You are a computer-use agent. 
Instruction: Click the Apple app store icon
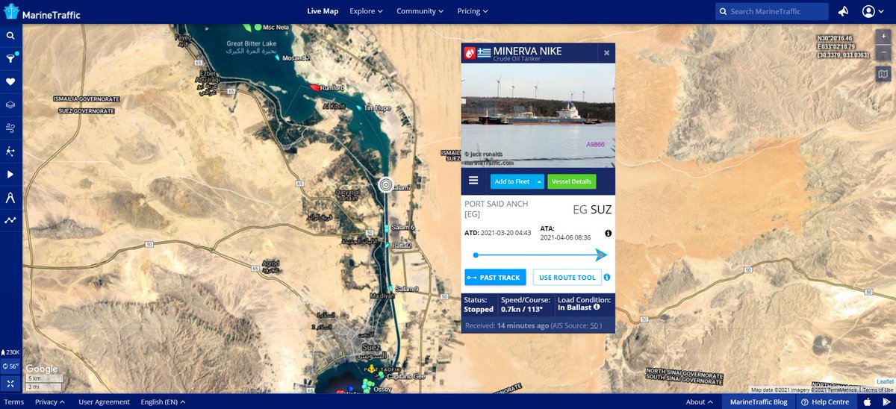point(867,402)
